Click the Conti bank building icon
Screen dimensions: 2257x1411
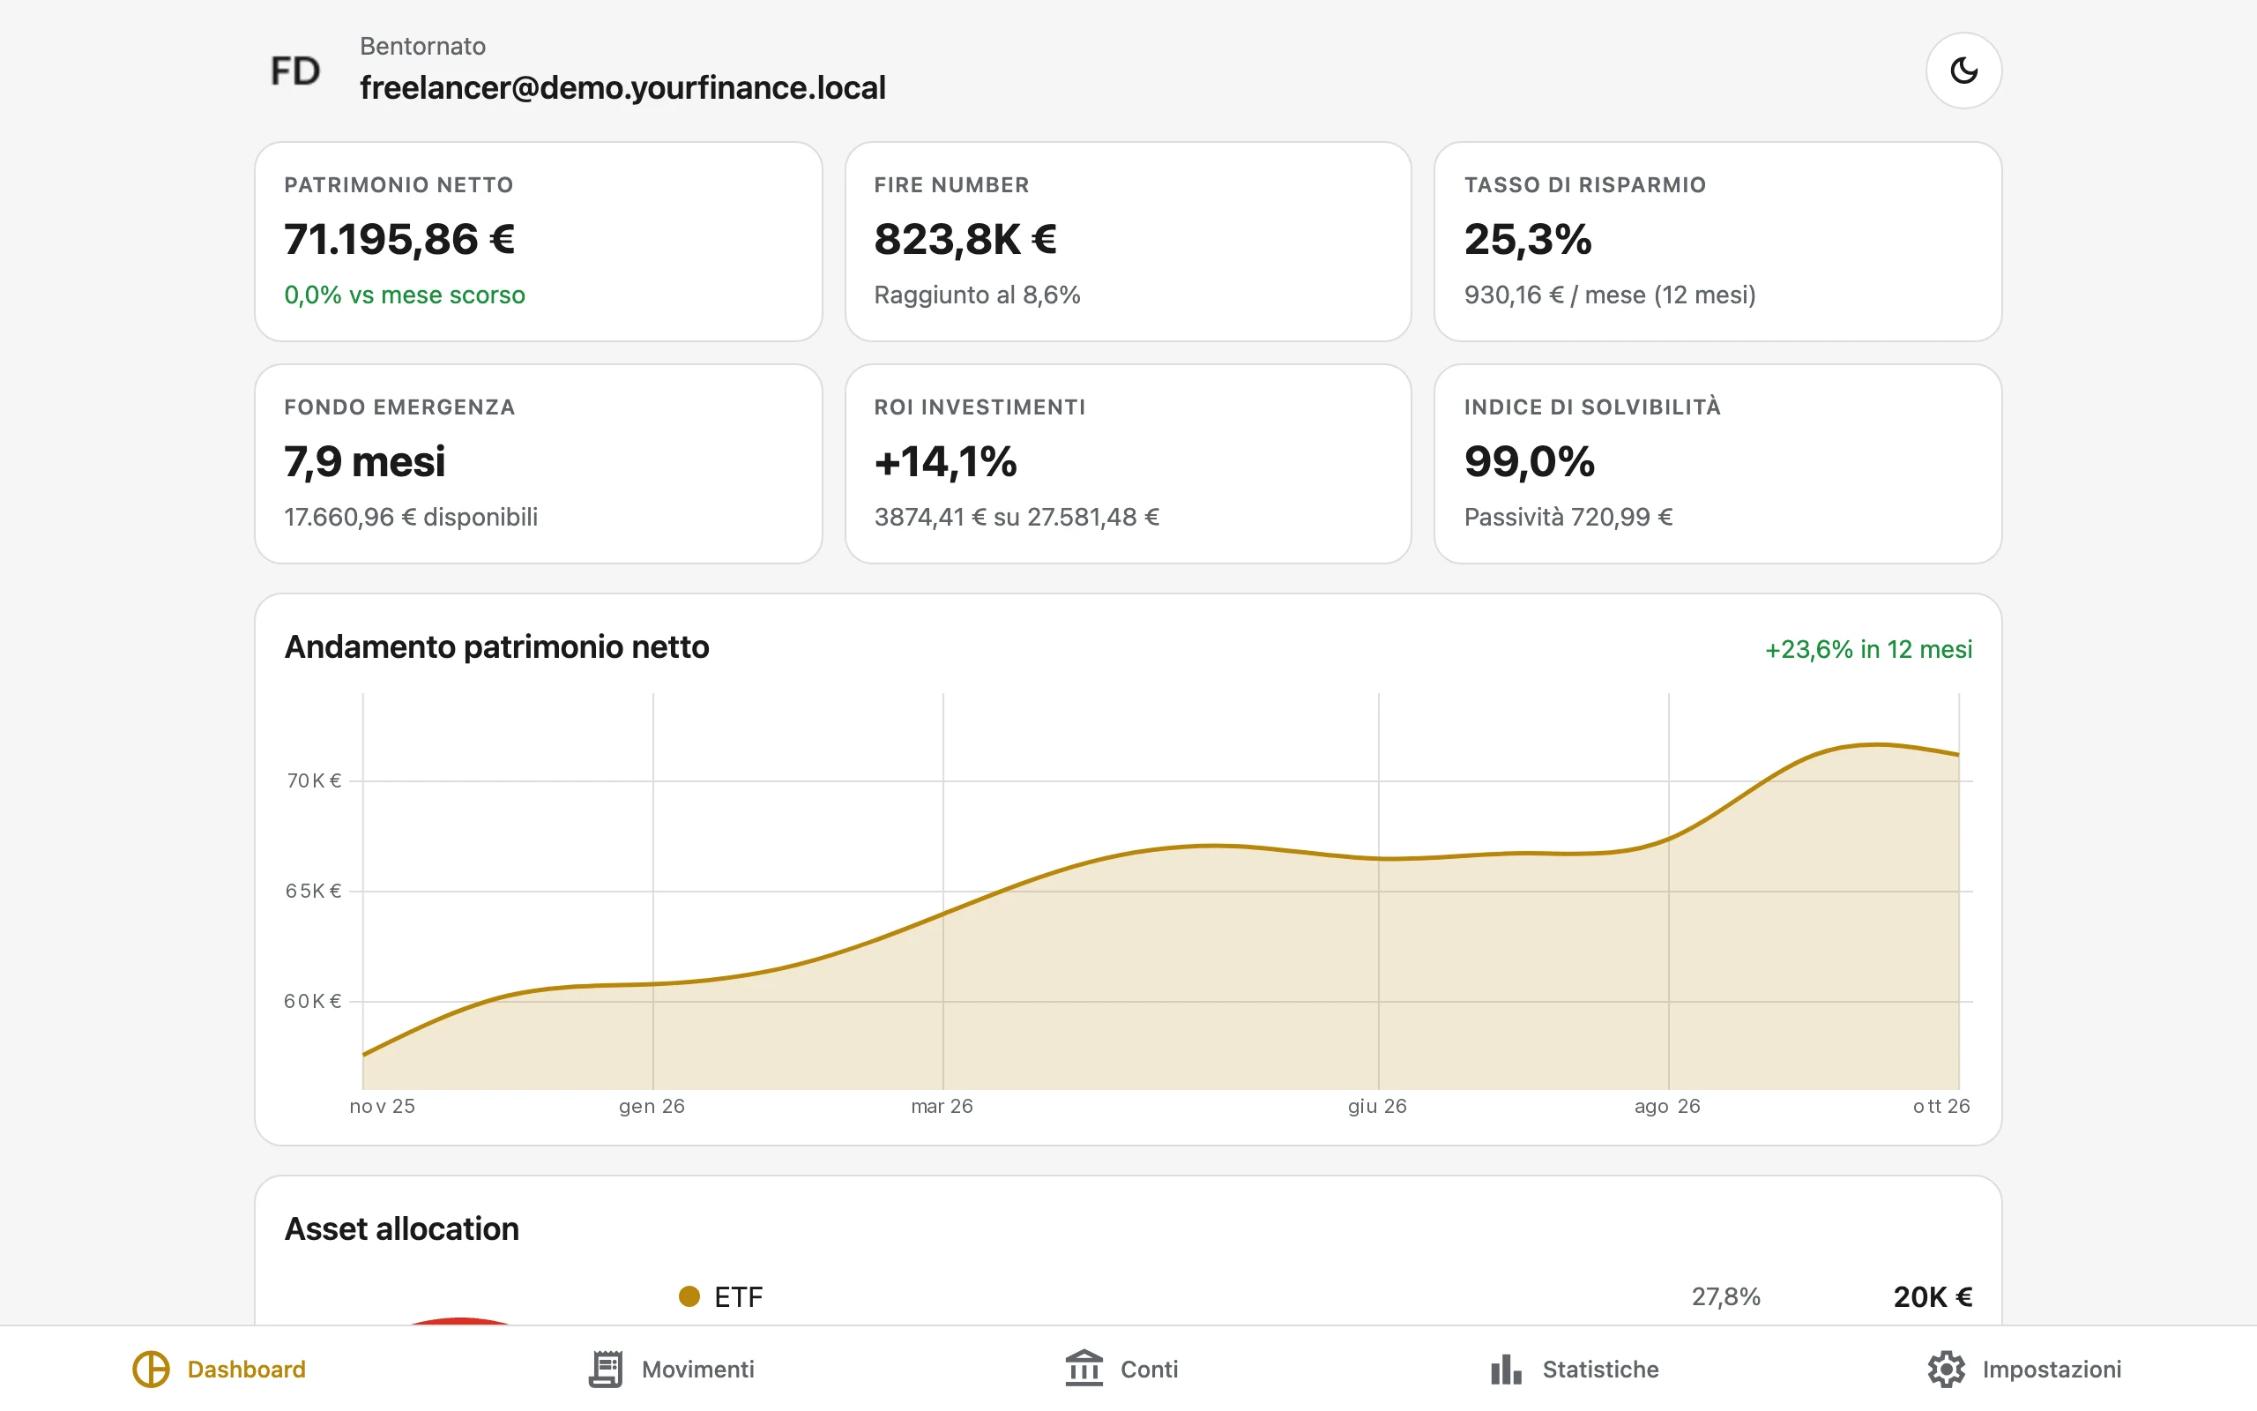(1084, 1369)
